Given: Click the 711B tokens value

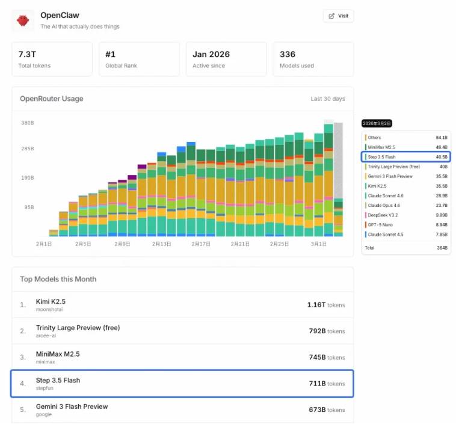Looking at the screenshot, I should [x=327, y=384].
